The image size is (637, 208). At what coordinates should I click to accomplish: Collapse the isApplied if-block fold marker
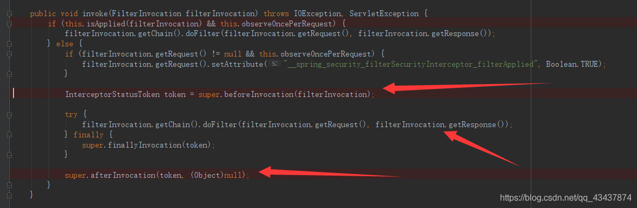(9, 24)
